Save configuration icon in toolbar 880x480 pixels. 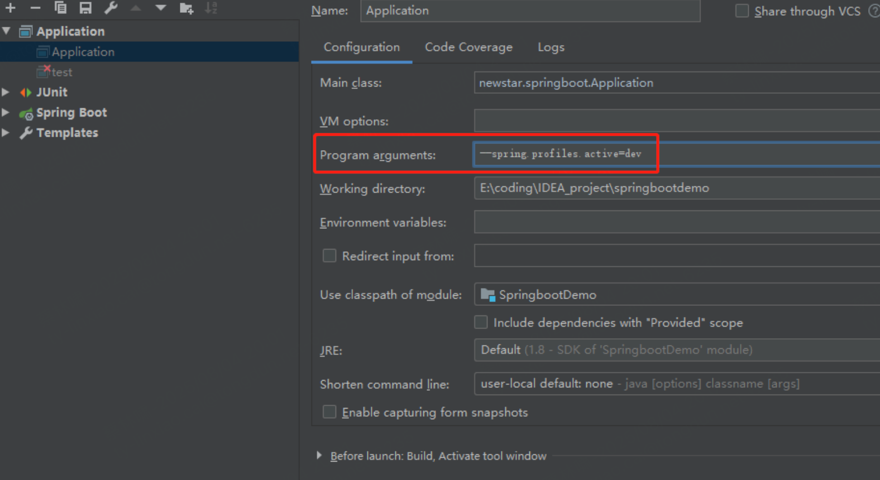85,8
